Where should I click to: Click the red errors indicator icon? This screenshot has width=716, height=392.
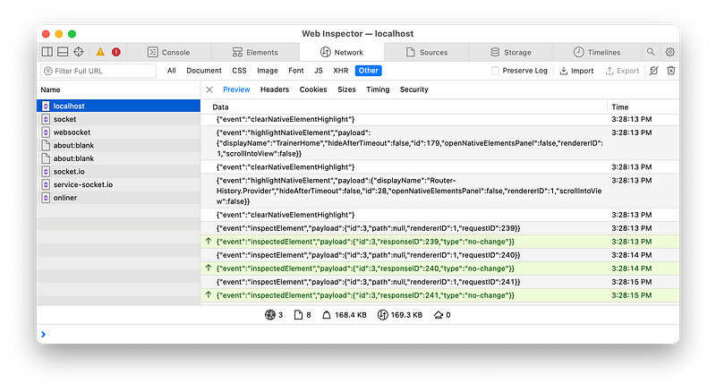point(115,53)
